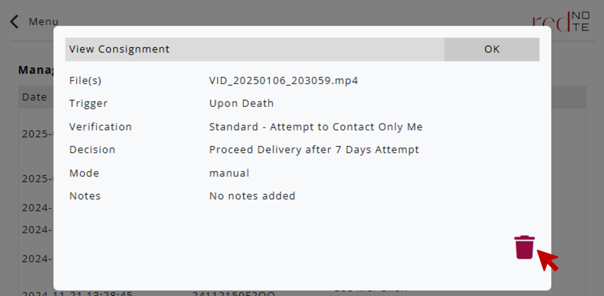Select the 'Upon Death' trigger value

(241, 103)
